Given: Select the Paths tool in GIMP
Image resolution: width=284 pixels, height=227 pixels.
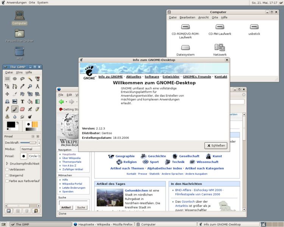Looking at the screenshot, I should pyautogui.click(x=15, y=86).
